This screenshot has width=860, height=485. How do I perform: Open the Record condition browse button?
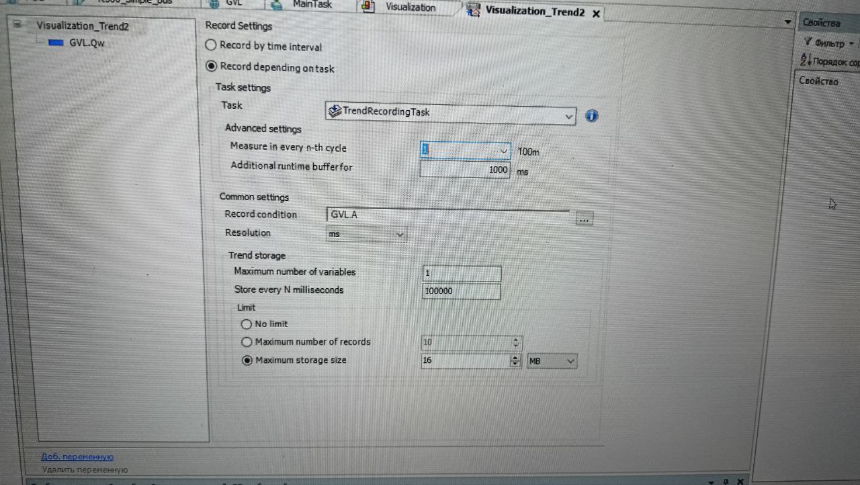(584, 218)
